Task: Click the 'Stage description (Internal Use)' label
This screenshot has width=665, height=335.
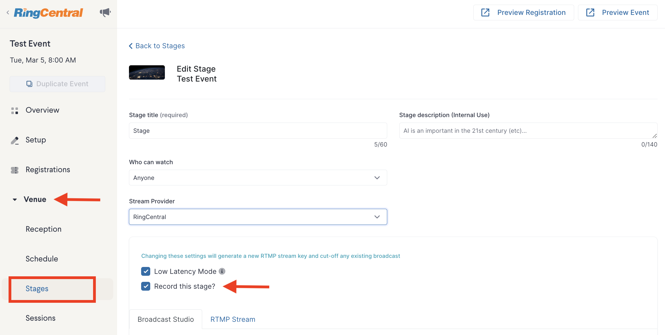Action: point(444,115)
